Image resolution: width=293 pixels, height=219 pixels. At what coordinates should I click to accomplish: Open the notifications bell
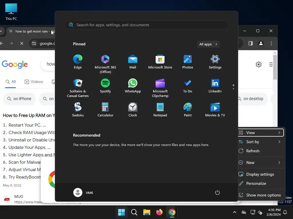point(285,212)
